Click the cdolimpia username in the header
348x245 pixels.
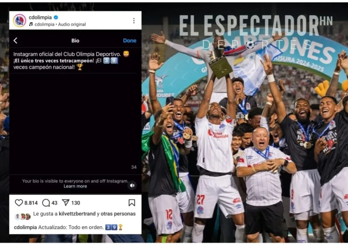(40, 17)
